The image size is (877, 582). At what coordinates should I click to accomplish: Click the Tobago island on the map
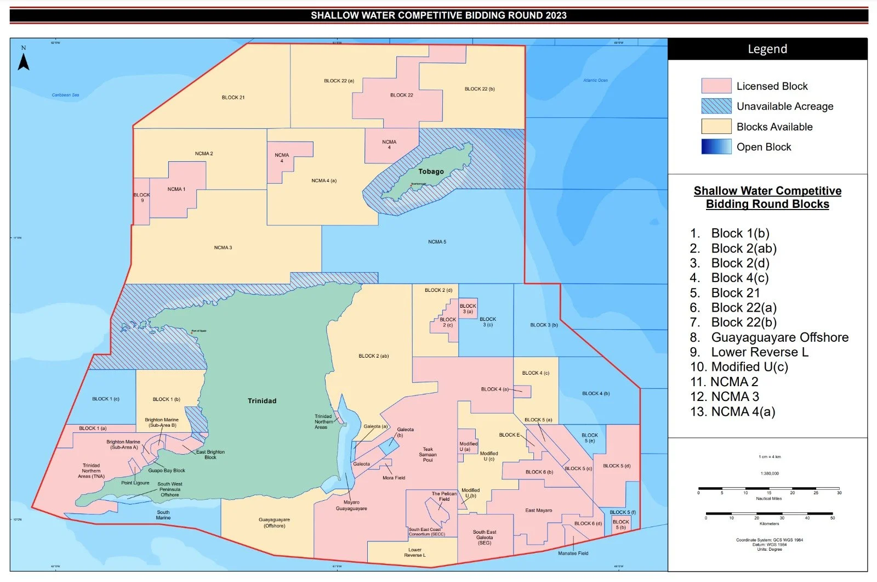pos(431,171)
